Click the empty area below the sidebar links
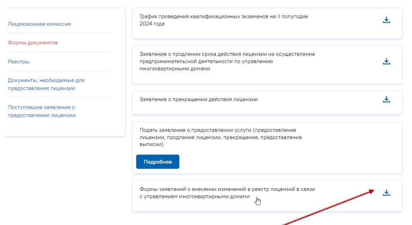The height and width of the screenshot is (225, 412). (x=64, y=179)
